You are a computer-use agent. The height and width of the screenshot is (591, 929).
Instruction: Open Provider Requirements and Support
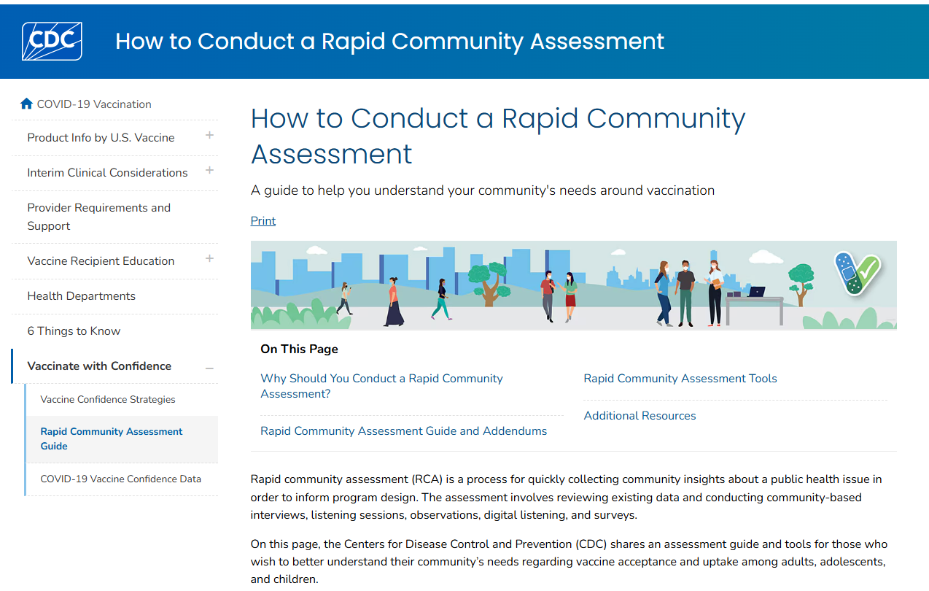99,216
